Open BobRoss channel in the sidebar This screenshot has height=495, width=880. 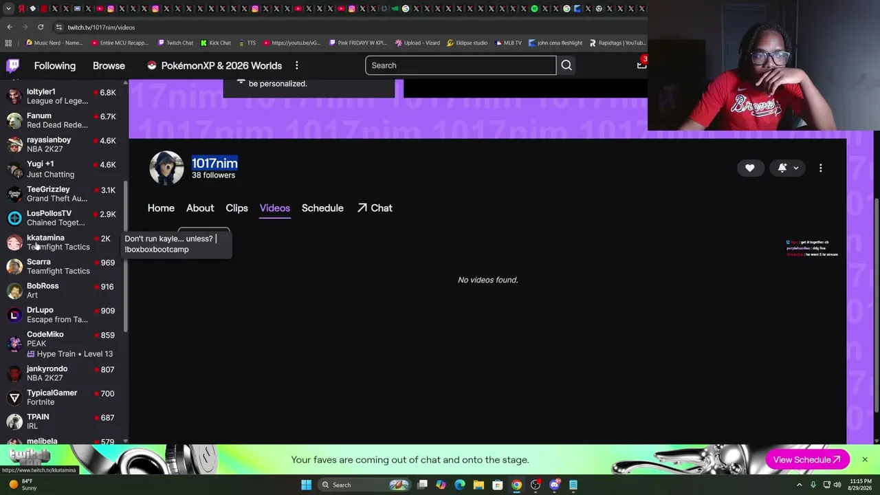[65, 290]
